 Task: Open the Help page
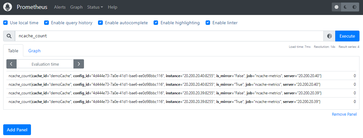pos(112,7)
